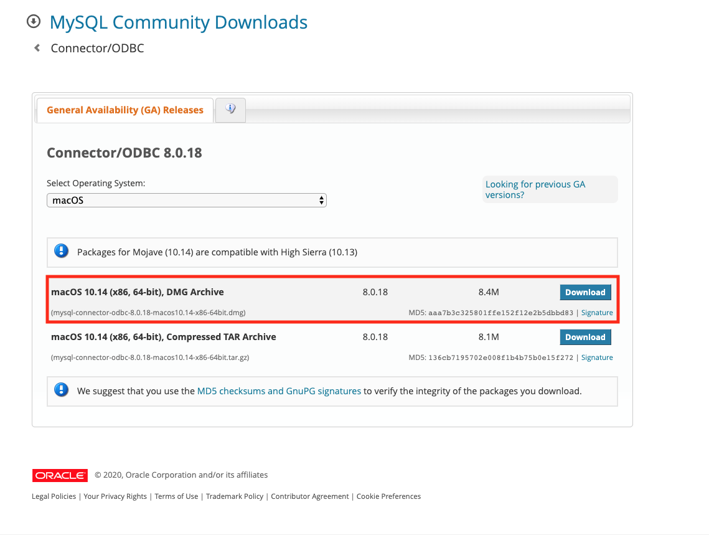The height and width of the screenshot is (535, 709).
Task: Click the download circle icon beside page title
Action: point(34,21)
